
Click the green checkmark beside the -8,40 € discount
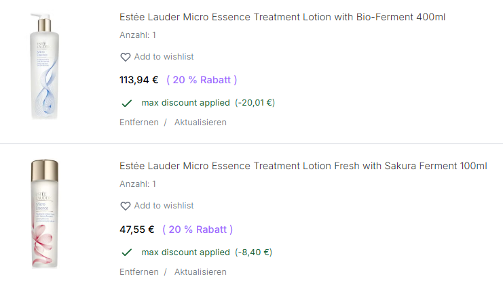pos(126,252)
